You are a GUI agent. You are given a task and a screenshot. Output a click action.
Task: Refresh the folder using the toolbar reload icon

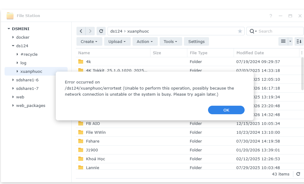[x=101, y=31]
